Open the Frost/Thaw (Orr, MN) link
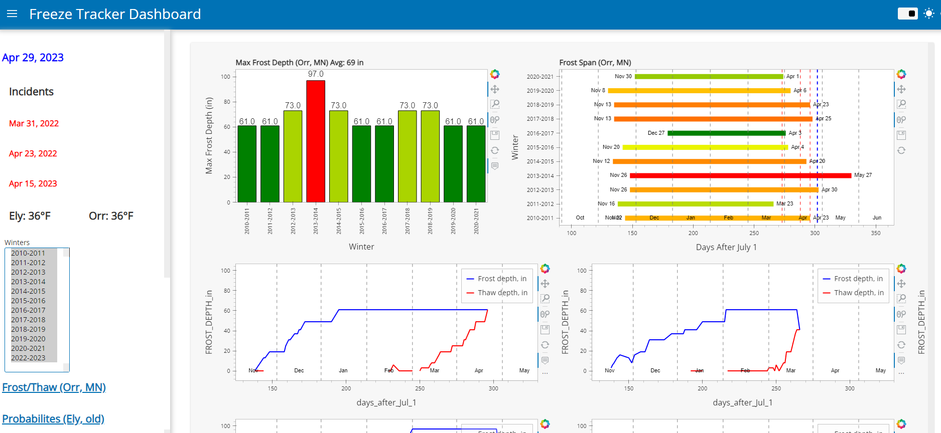This screenshot has width=941, height=433. 54,387
